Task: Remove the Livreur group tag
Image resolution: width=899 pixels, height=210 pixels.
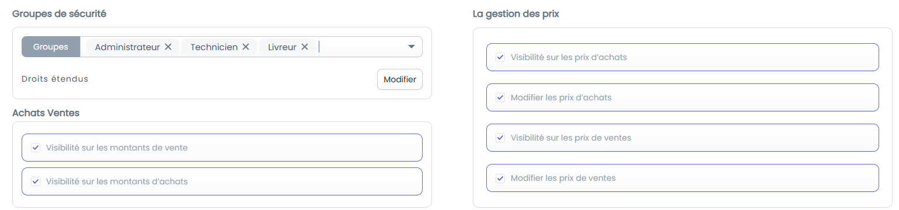Action: (x=305, y=47)
